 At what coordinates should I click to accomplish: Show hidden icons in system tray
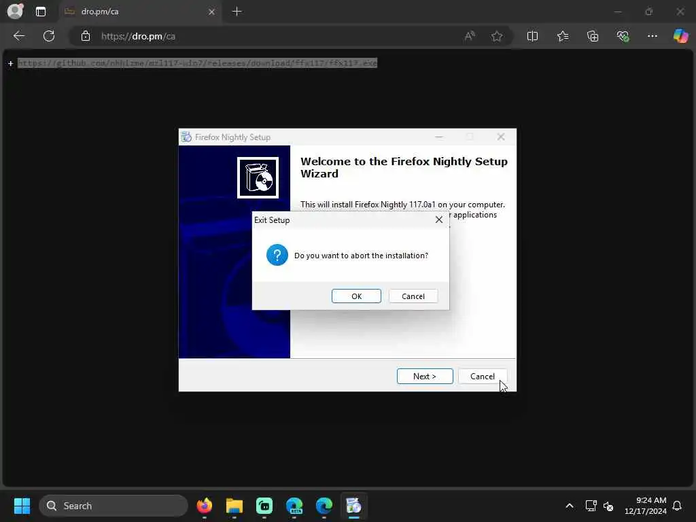click(570, 506)
